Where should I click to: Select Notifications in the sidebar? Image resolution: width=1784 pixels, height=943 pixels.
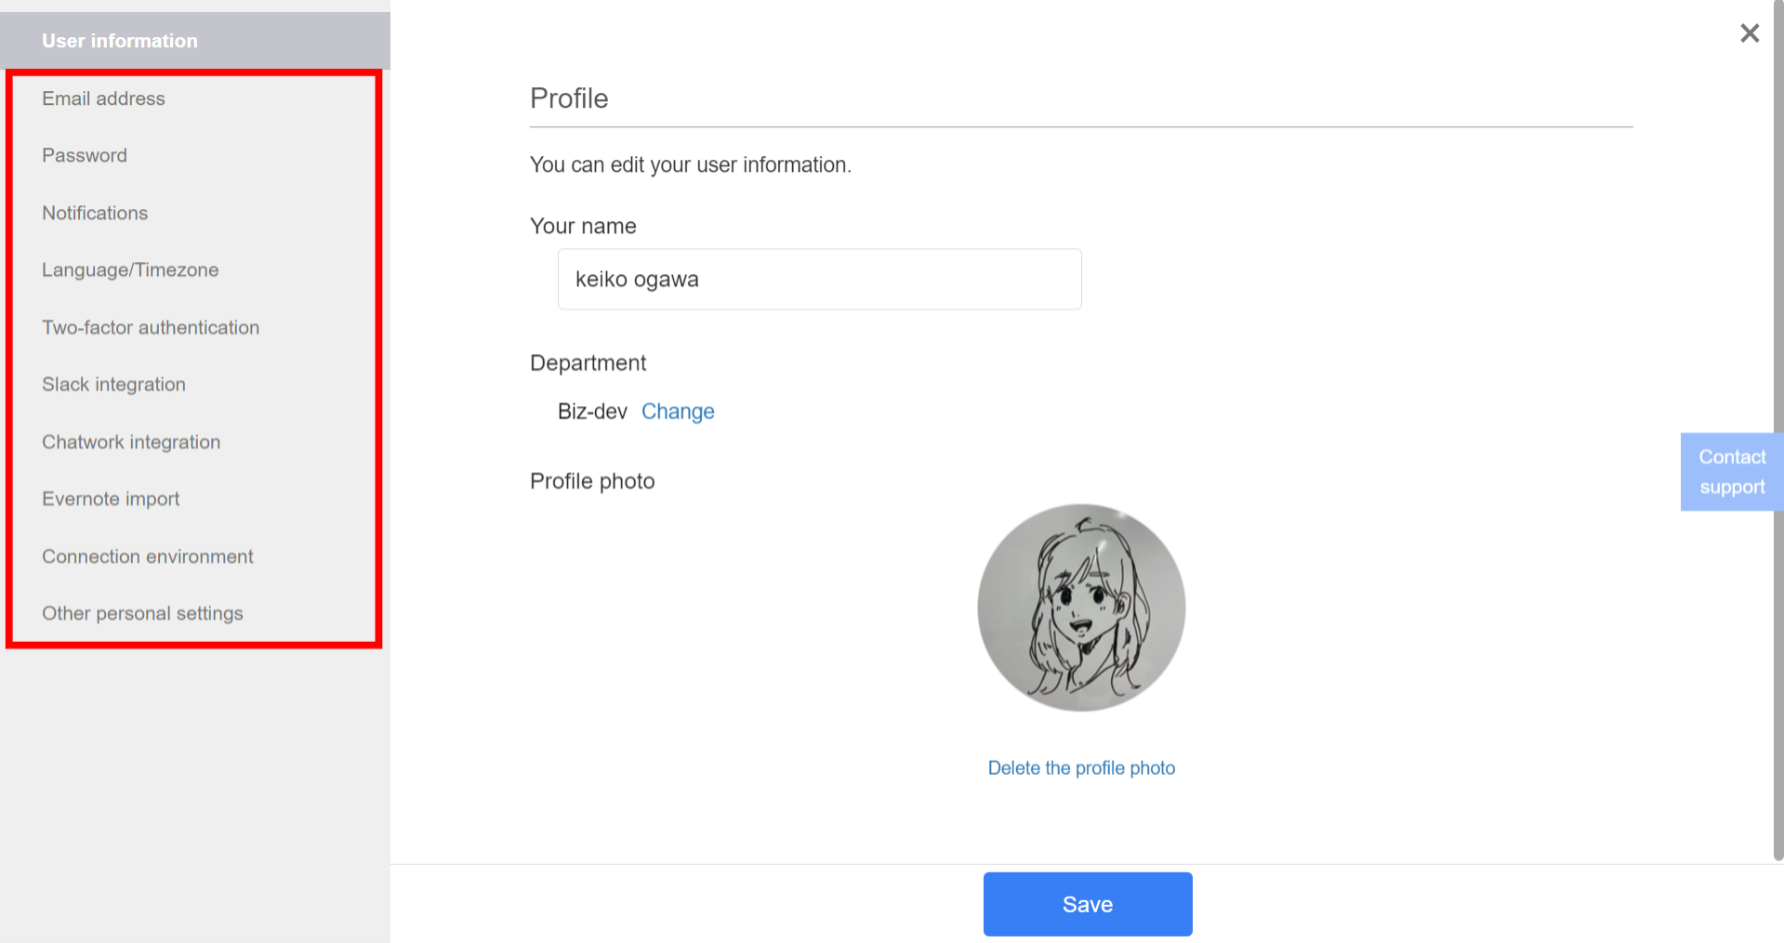click(95, 213)
